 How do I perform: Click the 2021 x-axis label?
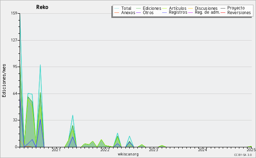[x=56, y=149]
